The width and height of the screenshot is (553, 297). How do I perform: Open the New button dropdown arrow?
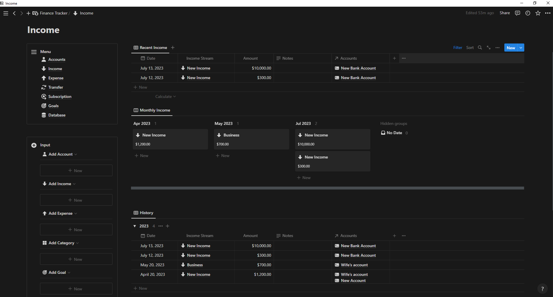pyautogui.click(x=521, y=48)
